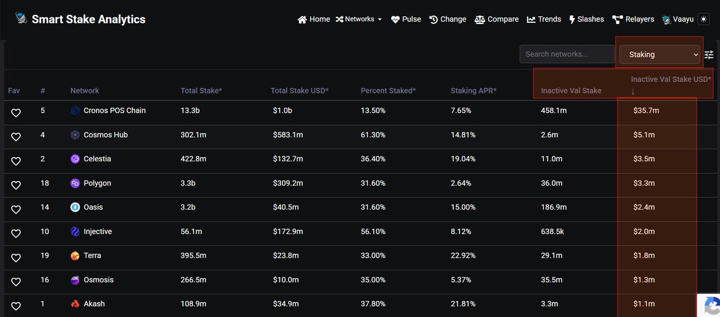
Task: Click the Terra network icon
Action: (x=75, y=256)
